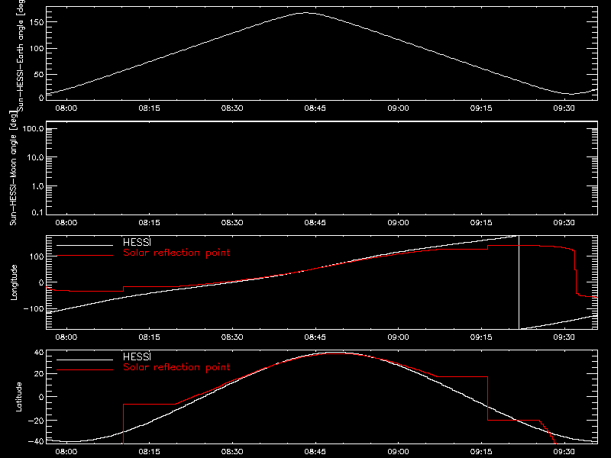Select 08:15 label under the Moon angle plot
Screen dimensions: 611x458
149,223
